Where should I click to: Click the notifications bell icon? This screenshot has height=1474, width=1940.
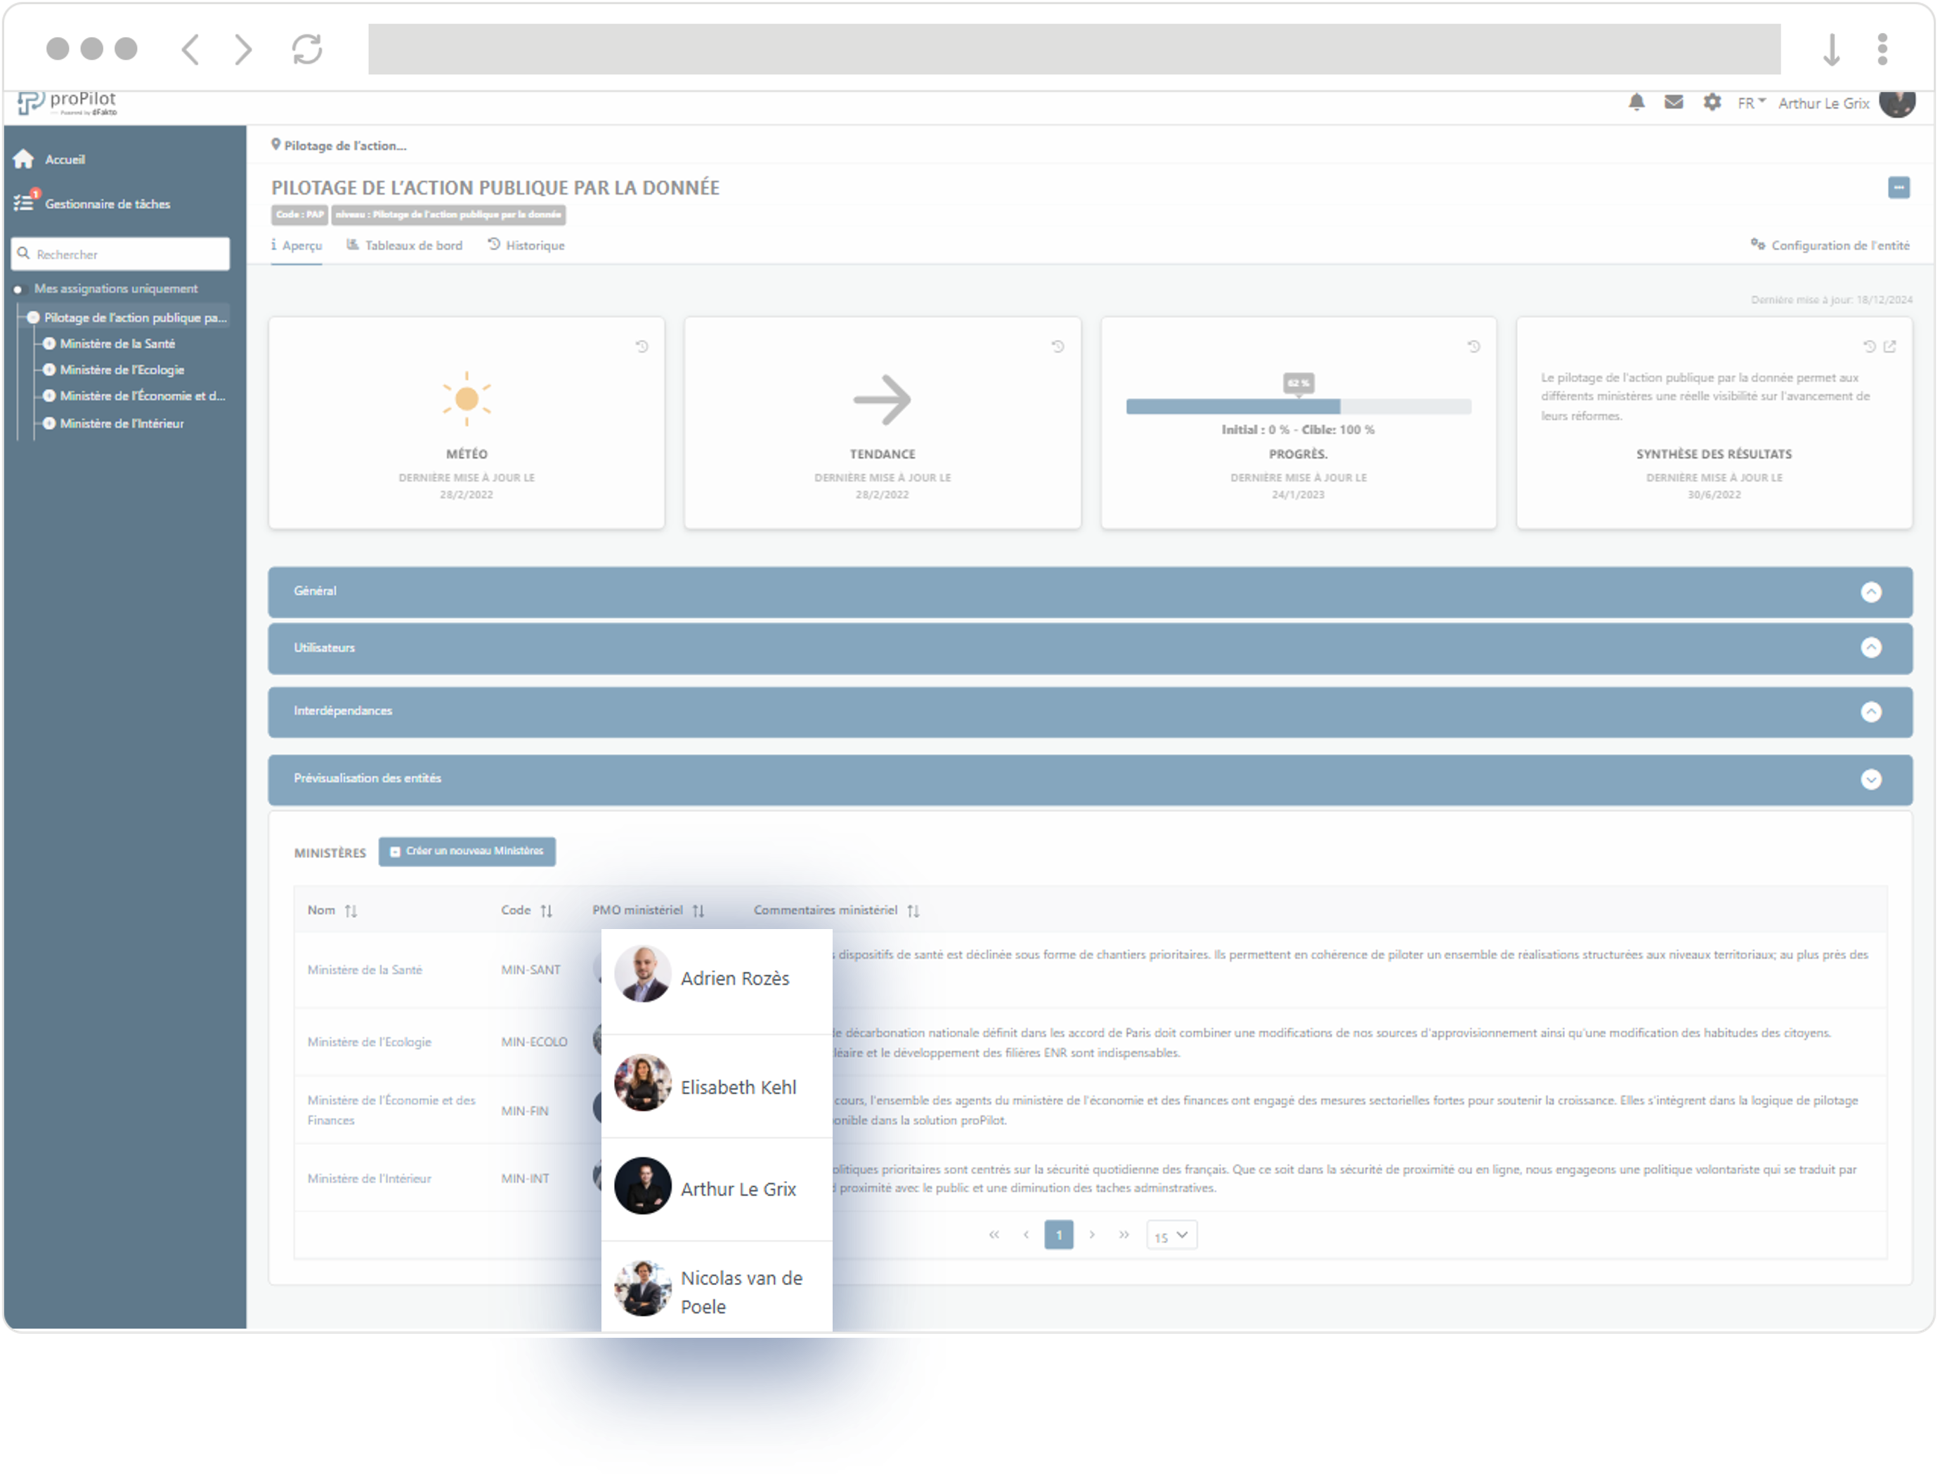1636,103
